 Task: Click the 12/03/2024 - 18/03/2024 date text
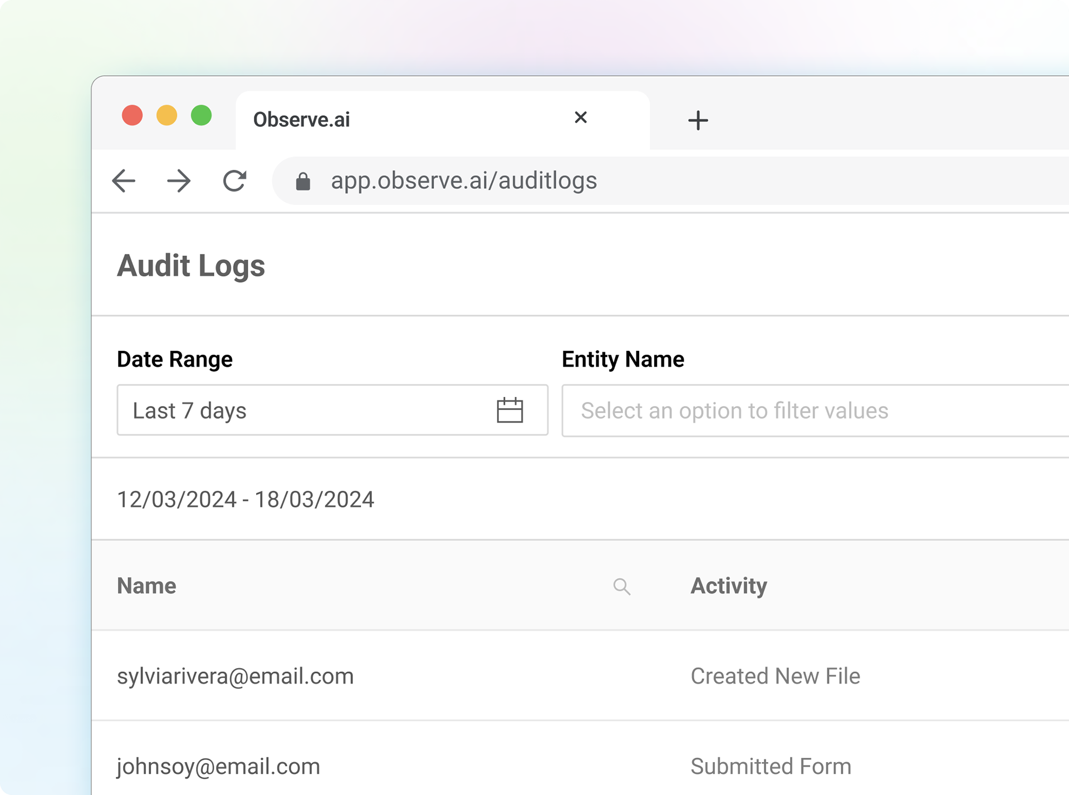tap(246, 499)
